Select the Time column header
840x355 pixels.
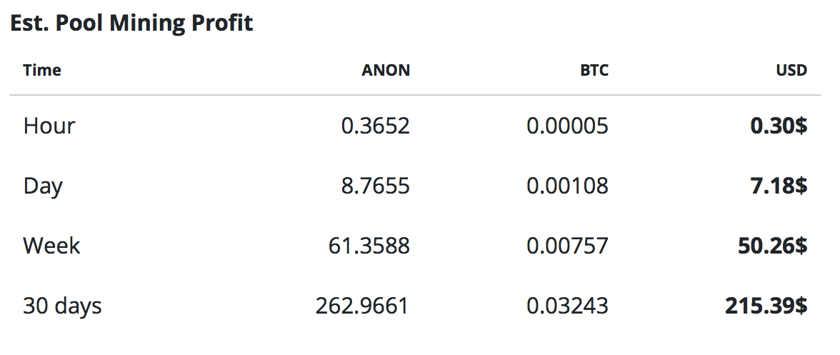coord(42,70)
